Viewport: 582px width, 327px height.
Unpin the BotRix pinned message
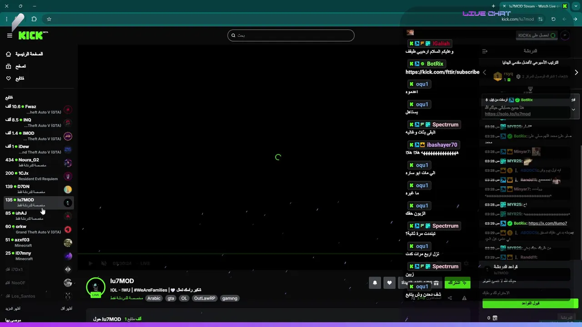573,100
